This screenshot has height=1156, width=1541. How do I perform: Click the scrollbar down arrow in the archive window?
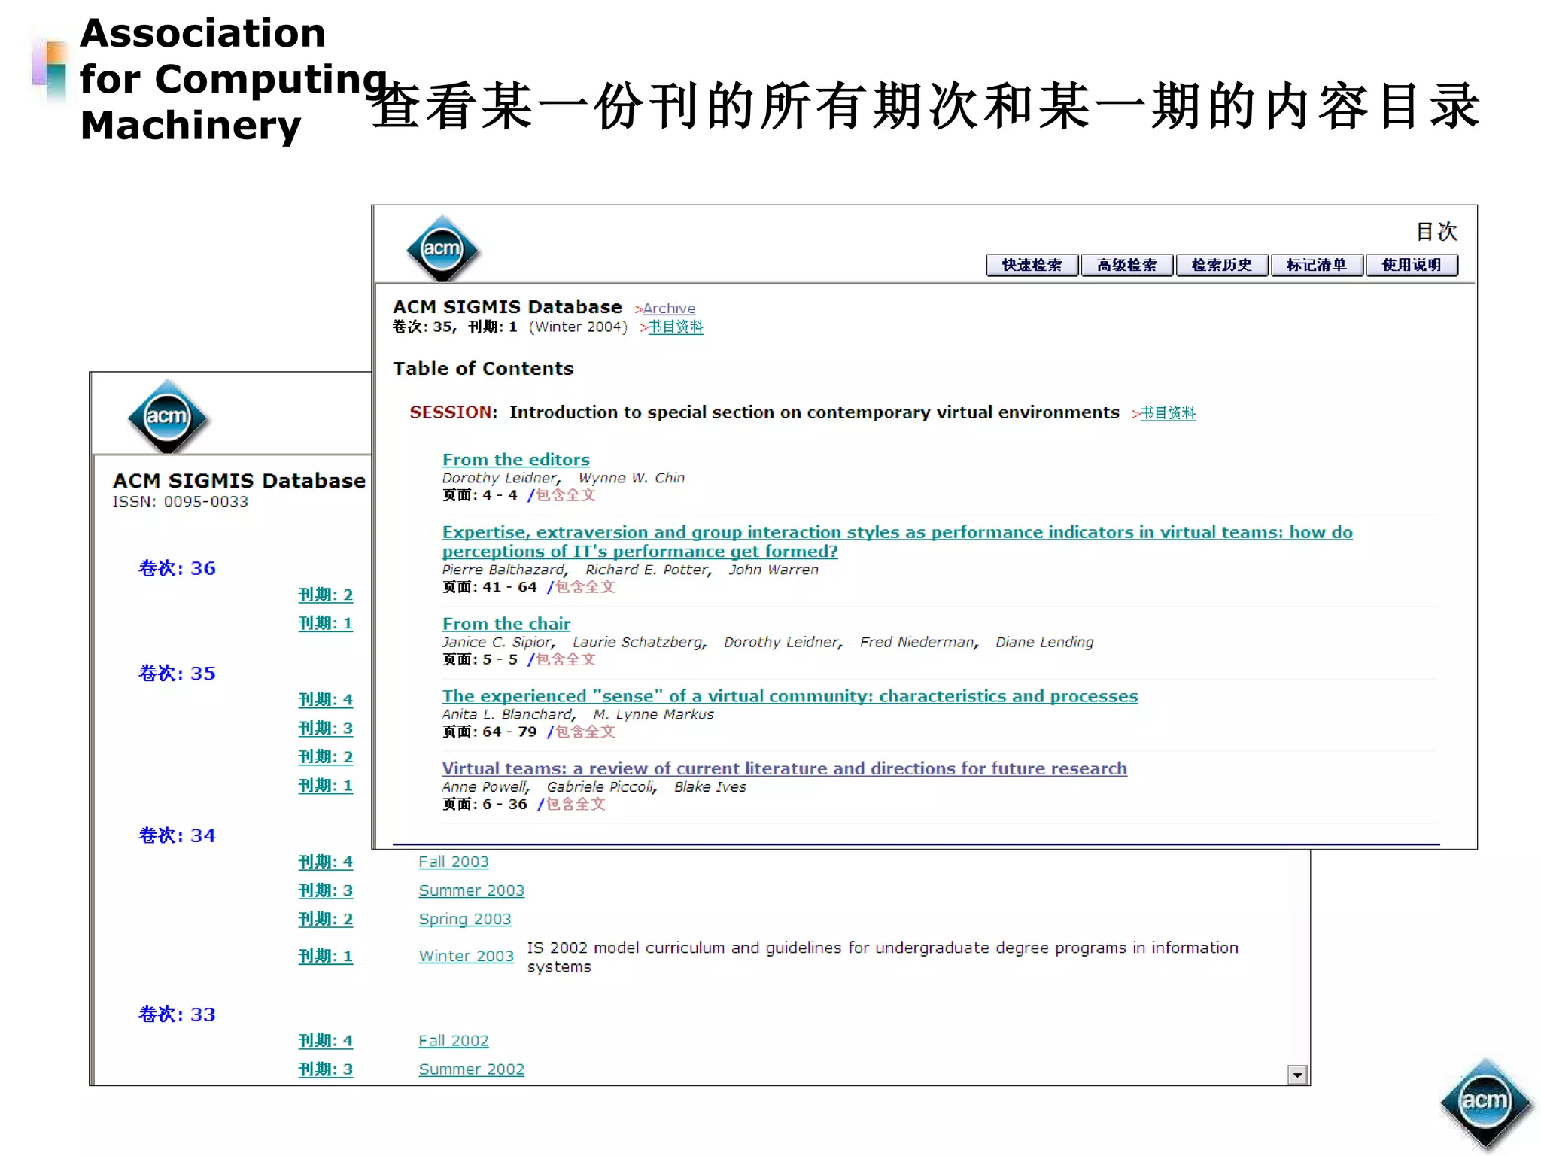pos(1296,1075)
